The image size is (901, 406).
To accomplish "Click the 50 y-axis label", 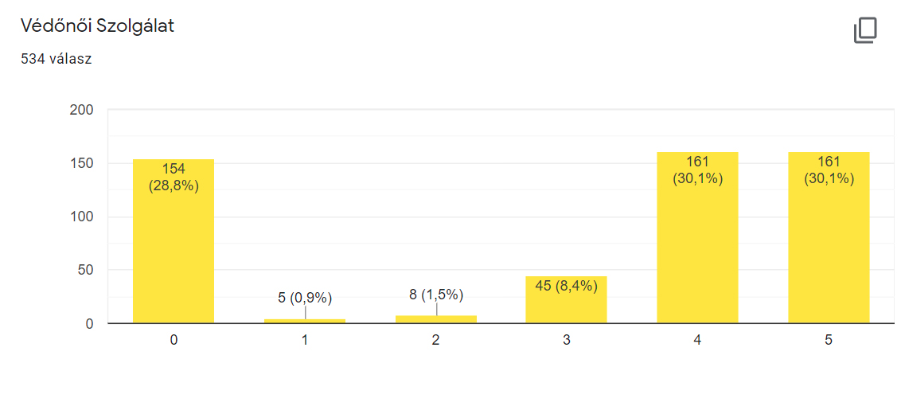I will click(87, 271).
